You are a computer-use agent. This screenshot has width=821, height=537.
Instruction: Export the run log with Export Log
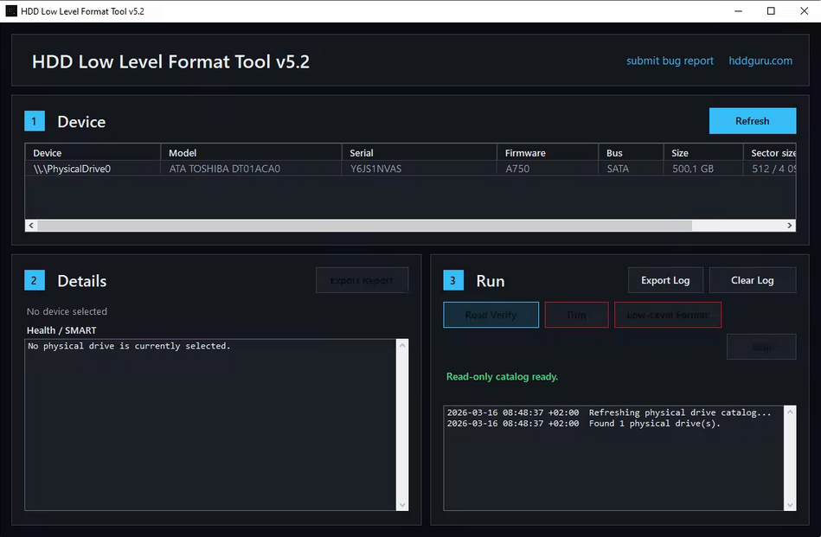coord(664,280)
